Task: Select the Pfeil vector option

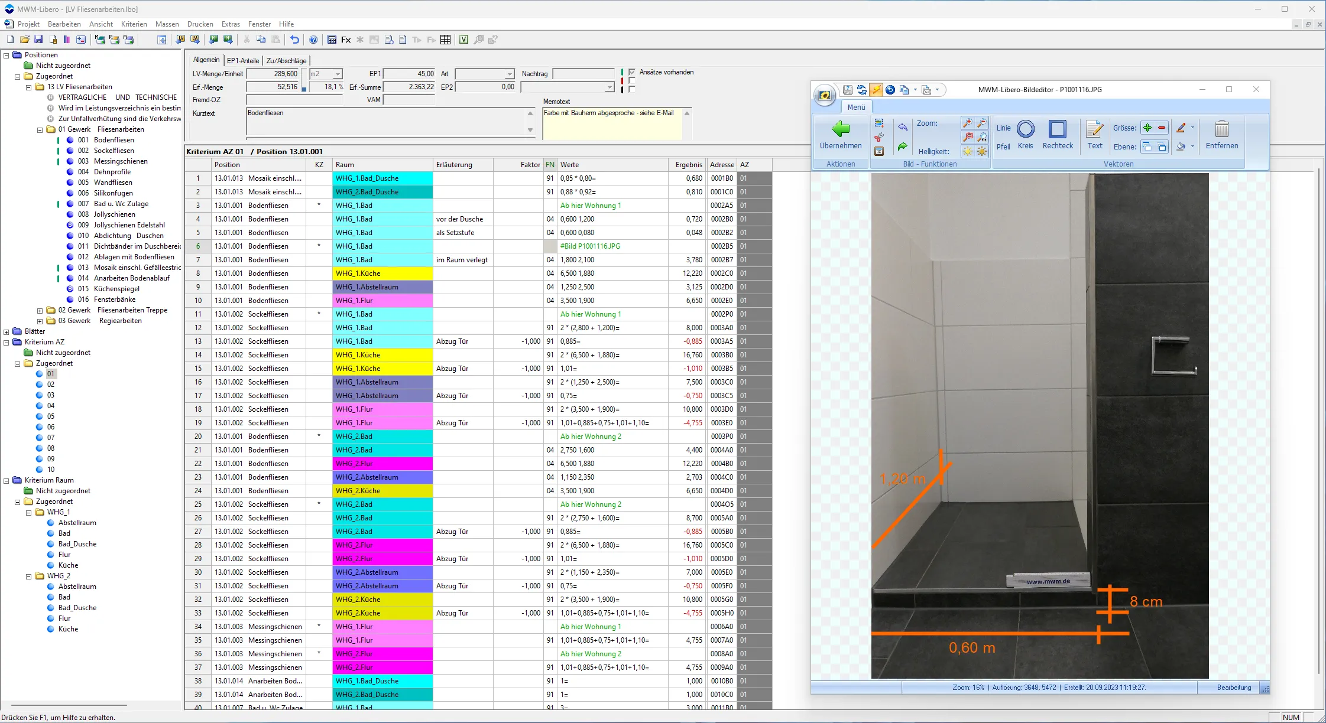Action: click(x=1003, y=146)
